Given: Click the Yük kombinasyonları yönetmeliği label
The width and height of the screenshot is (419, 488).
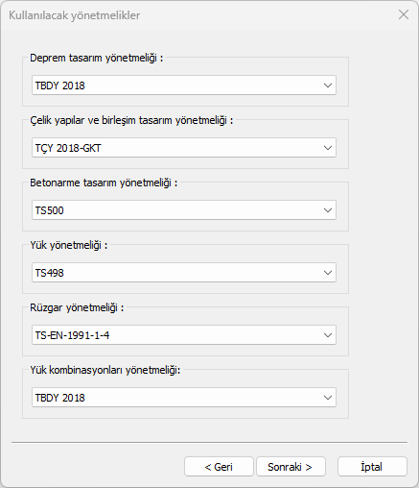Looking at the screenshot, I should pos(105,370).
